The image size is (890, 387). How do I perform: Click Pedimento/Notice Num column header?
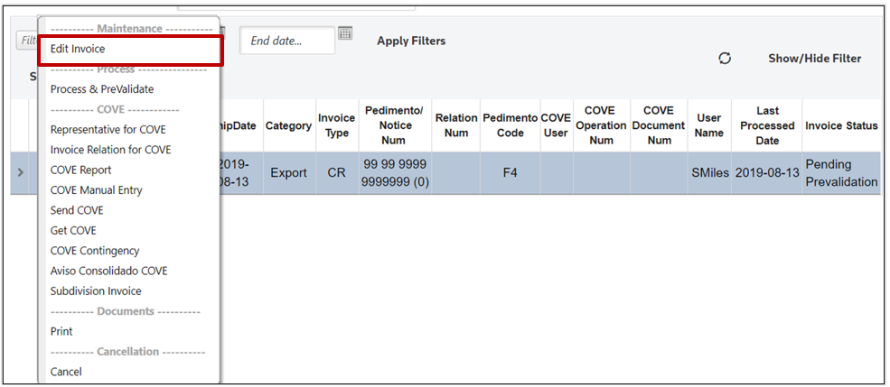click(x=395, y=125)
